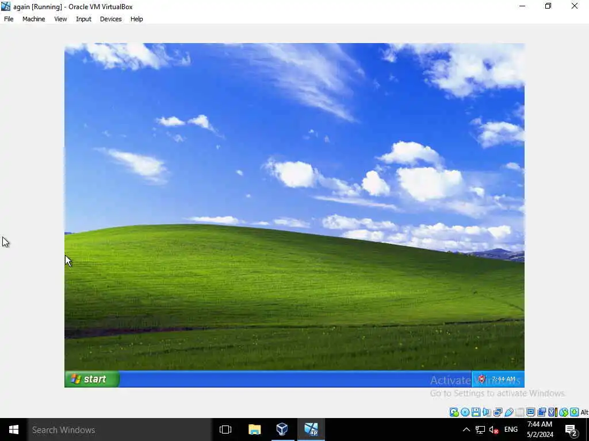Open the Windows Start menu on host

(x=14, y=430)
